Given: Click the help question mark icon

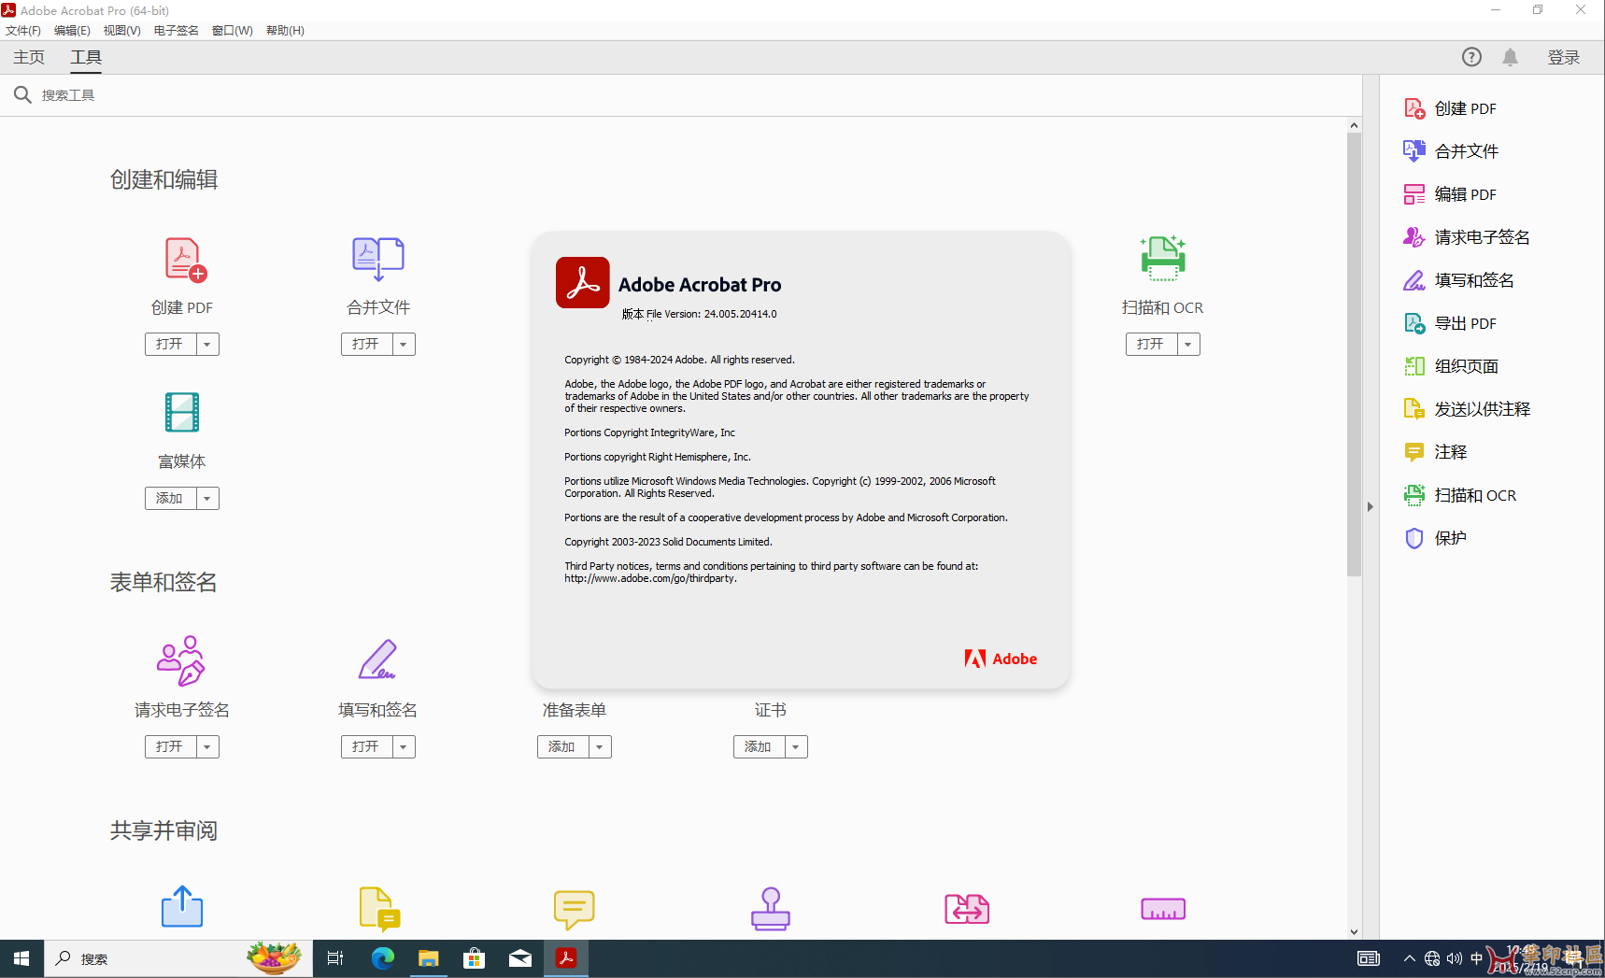Looking at the screenshot, I should (1471, 57).
